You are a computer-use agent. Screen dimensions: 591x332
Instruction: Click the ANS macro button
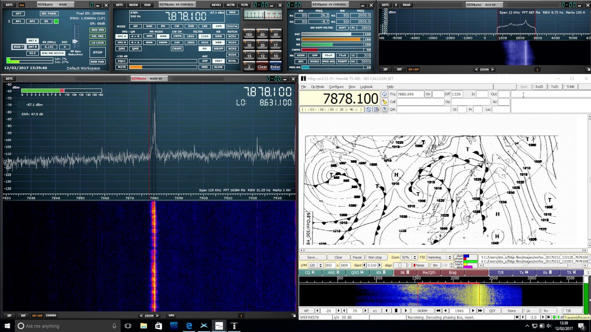[334, 273]
